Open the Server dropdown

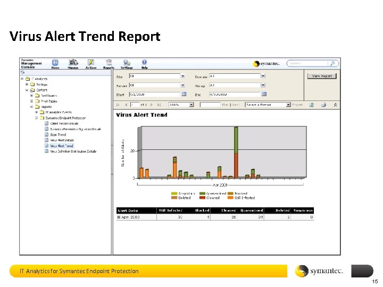click(x=182, y=85)
